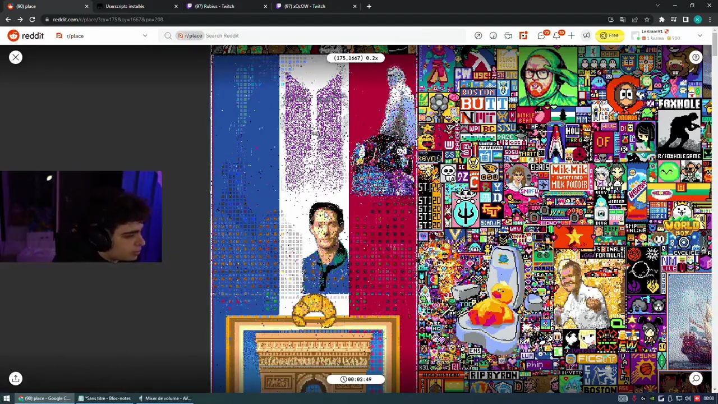This screenshot has height=404, width=718.
Task: Open Google Chrome taskbar item
Action: [x=44, y=398]
